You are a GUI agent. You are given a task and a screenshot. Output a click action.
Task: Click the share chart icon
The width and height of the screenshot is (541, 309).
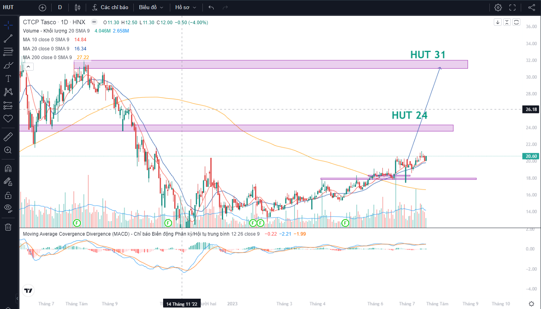click(532, 7)
